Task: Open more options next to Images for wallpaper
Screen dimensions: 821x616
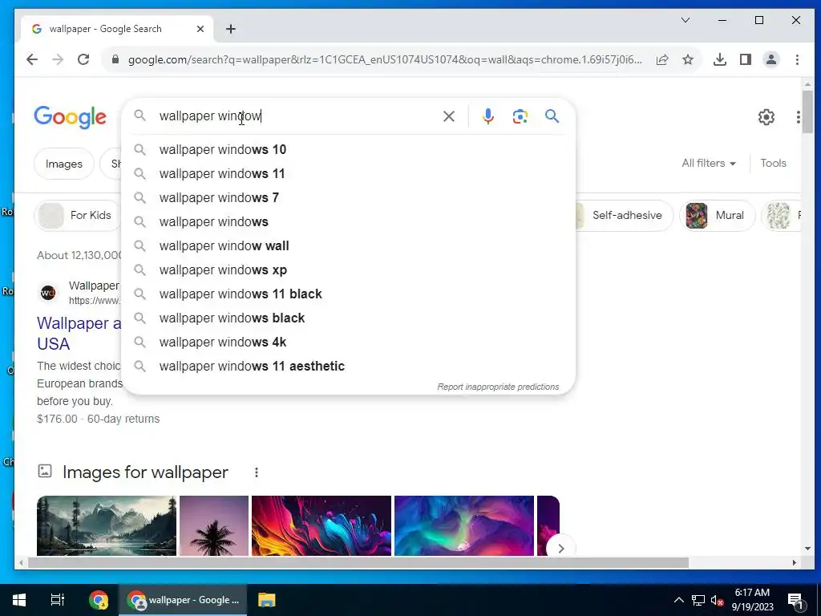Action: tap(257, 472)
